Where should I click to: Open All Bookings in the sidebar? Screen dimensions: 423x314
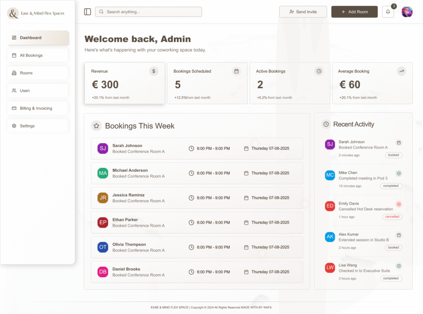(x=38, y=55)
